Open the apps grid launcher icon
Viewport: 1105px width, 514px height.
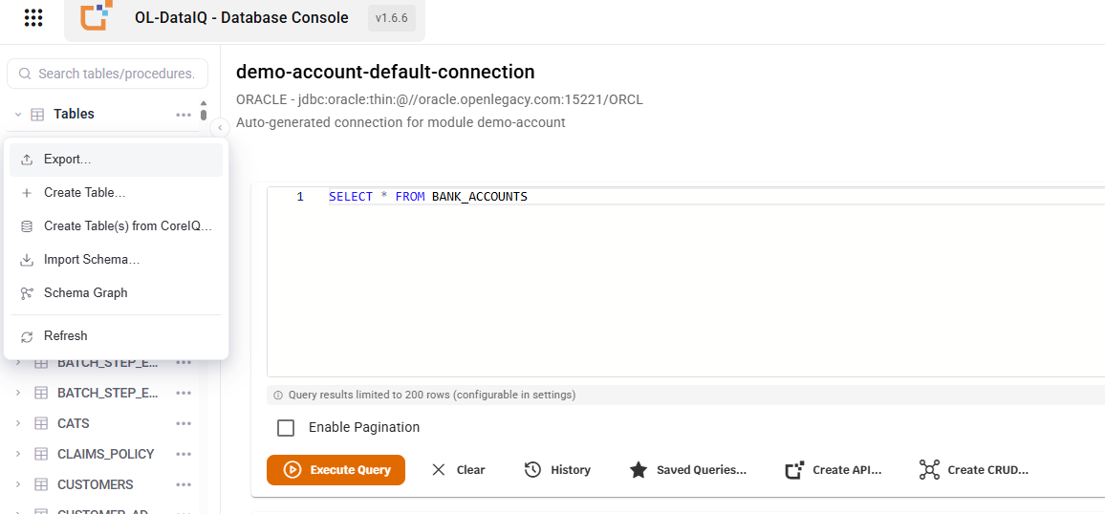[x=33, y=17]
